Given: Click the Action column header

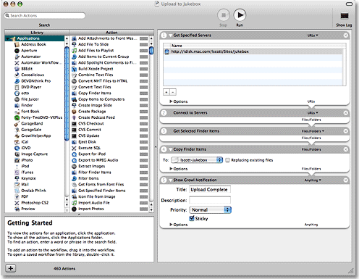Looking at the screenshot, I should [x=111, y=33].
